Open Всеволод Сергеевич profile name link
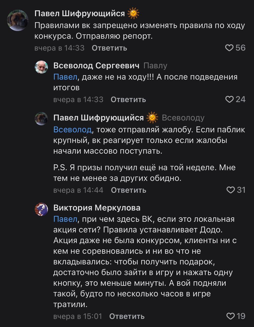254x327 pixels. click(x=96, y=66)
